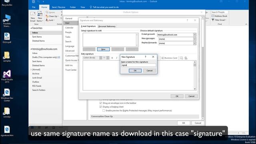Open the Address Book
The width and height of the screenshot is (256, 144).
click(x=219, y=16)
